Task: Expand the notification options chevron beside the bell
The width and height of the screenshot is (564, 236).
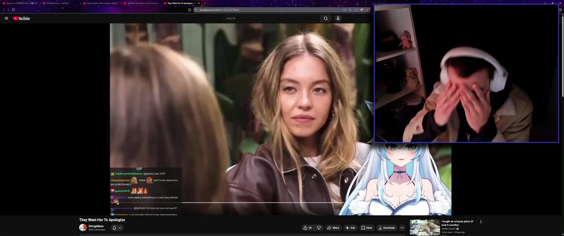Action: click(120, 228)
